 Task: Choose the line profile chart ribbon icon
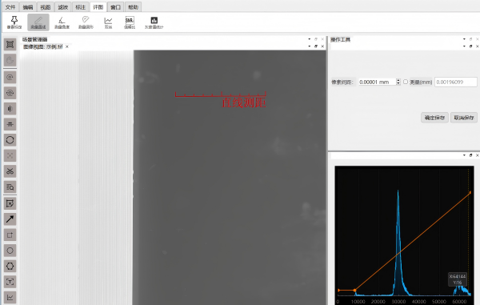point(108,22)
